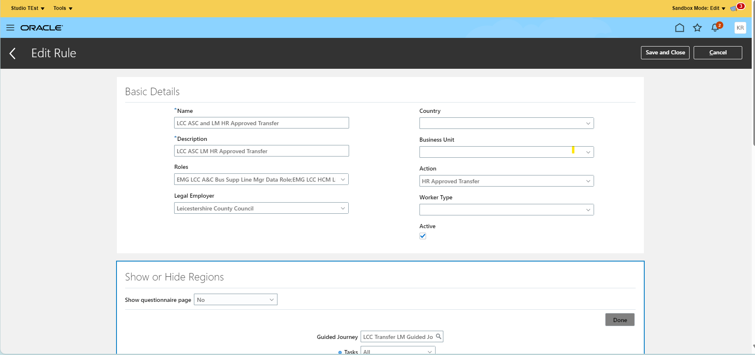
Task: Click into the Name input field
Action: (261, 123)
